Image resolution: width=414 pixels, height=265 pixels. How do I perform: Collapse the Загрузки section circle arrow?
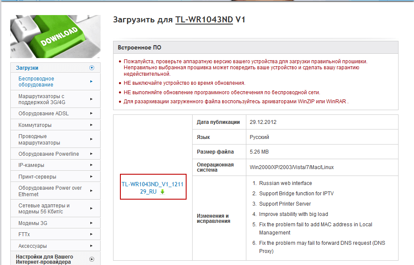tap(91, 68)
